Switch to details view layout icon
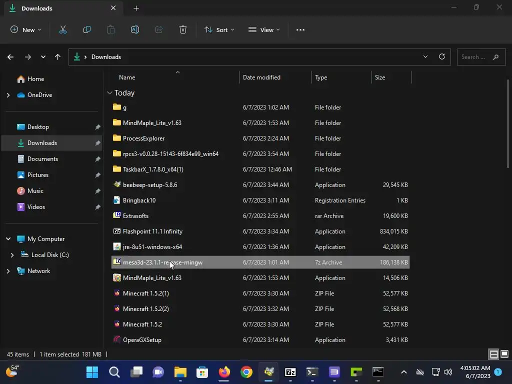512x384 pixels. (x=493, y=354)
